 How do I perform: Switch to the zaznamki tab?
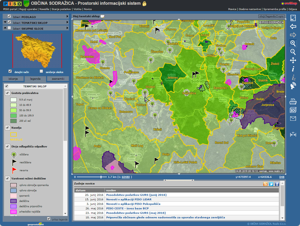click(x=58, y=79)
